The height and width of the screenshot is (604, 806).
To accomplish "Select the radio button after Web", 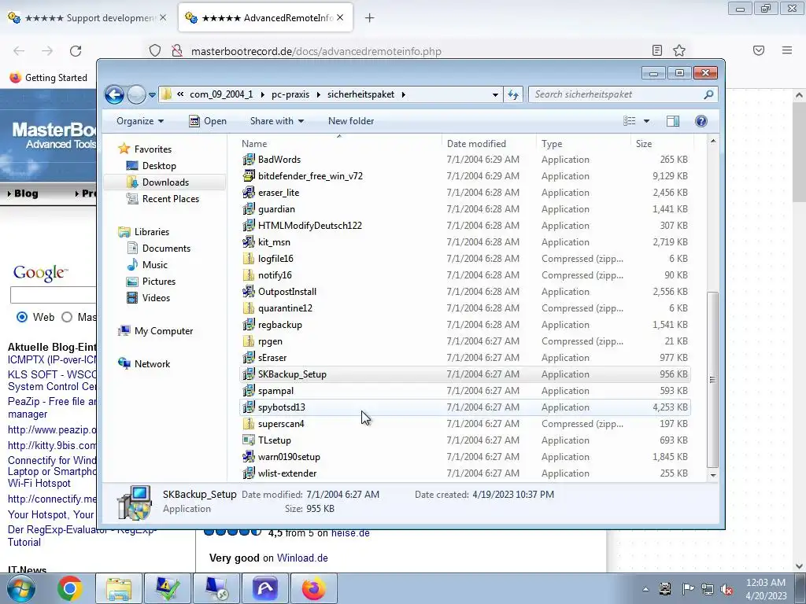I will (x=67, y=317).
